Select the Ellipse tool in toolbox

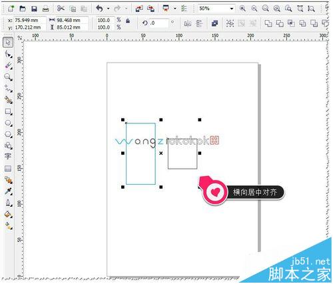click(x=8, y=123)
